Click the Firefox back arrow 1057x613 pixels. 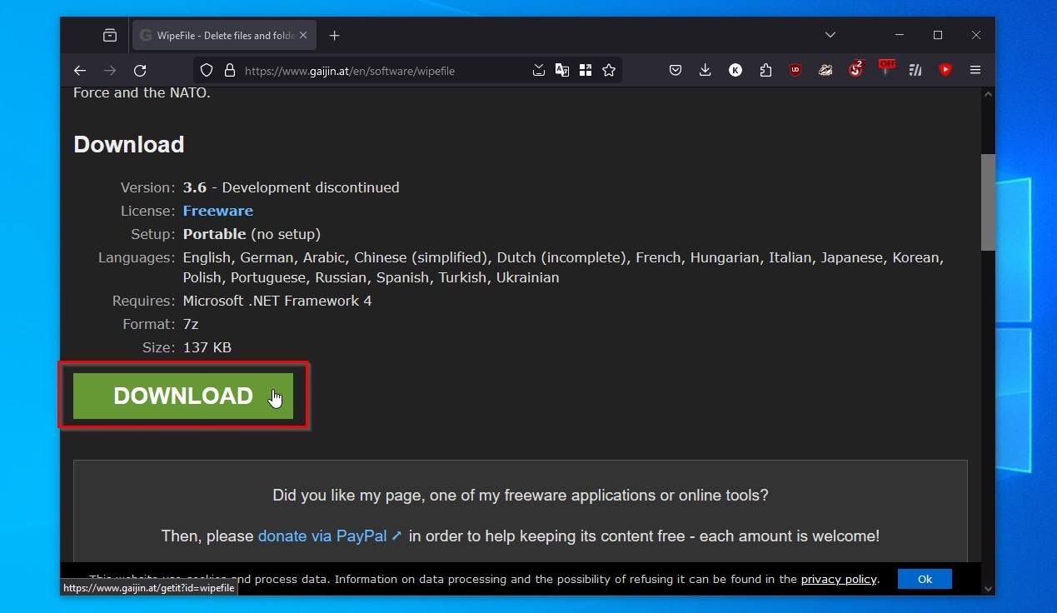(x=80, y=71)
